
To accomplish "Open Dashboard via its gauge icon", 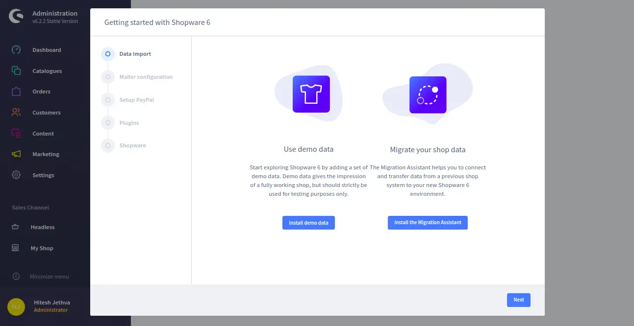I will [x=16, y=50].
